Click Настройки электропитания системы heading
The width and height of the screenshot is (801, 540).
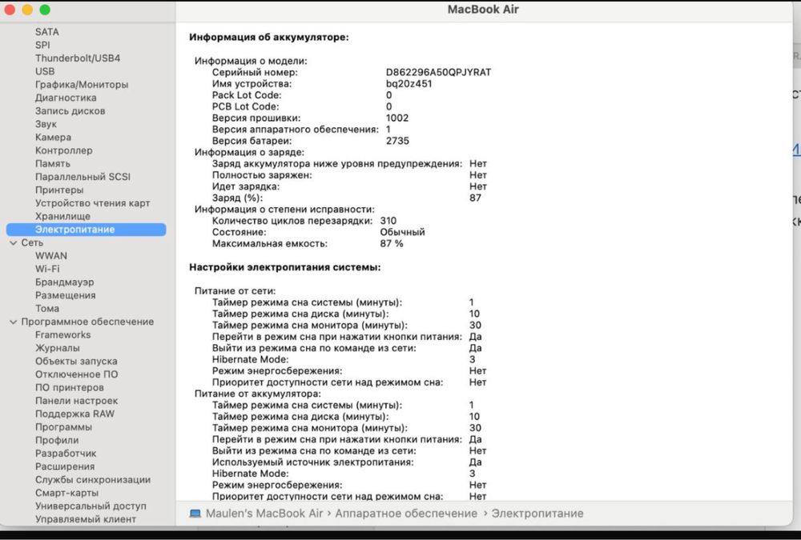pyautogui.click(x=284, y=267)
